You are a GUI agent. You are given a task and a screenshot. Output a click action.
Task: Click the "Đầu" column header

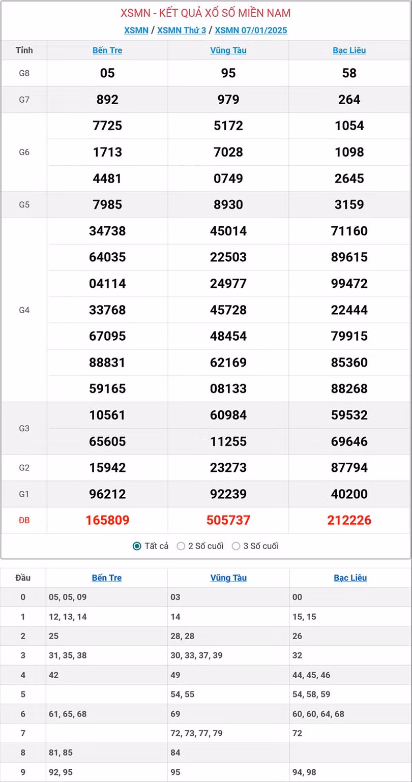23,578
